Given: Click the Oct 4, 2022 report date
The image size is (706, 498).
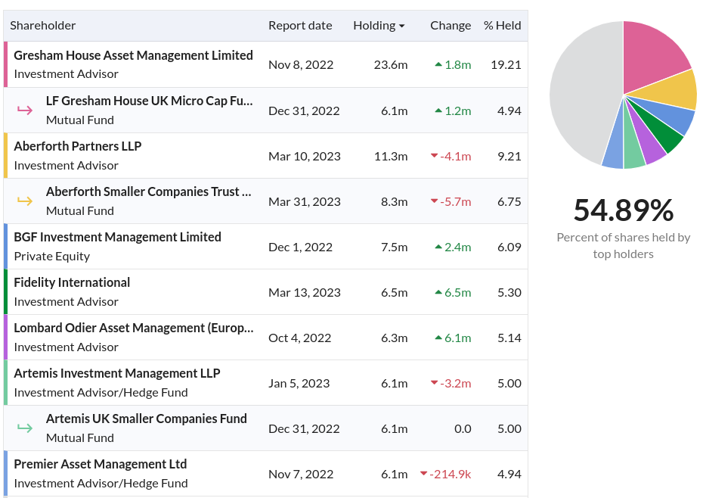Looking at the screenshot, I should point(300,338).
